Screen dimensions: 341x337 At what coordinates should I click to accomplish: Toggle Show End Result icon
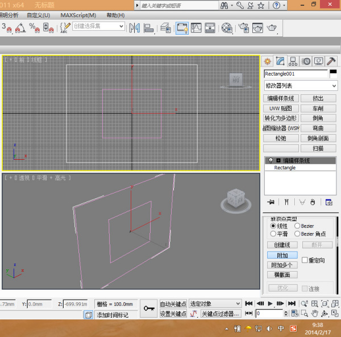tap(286, 202)
